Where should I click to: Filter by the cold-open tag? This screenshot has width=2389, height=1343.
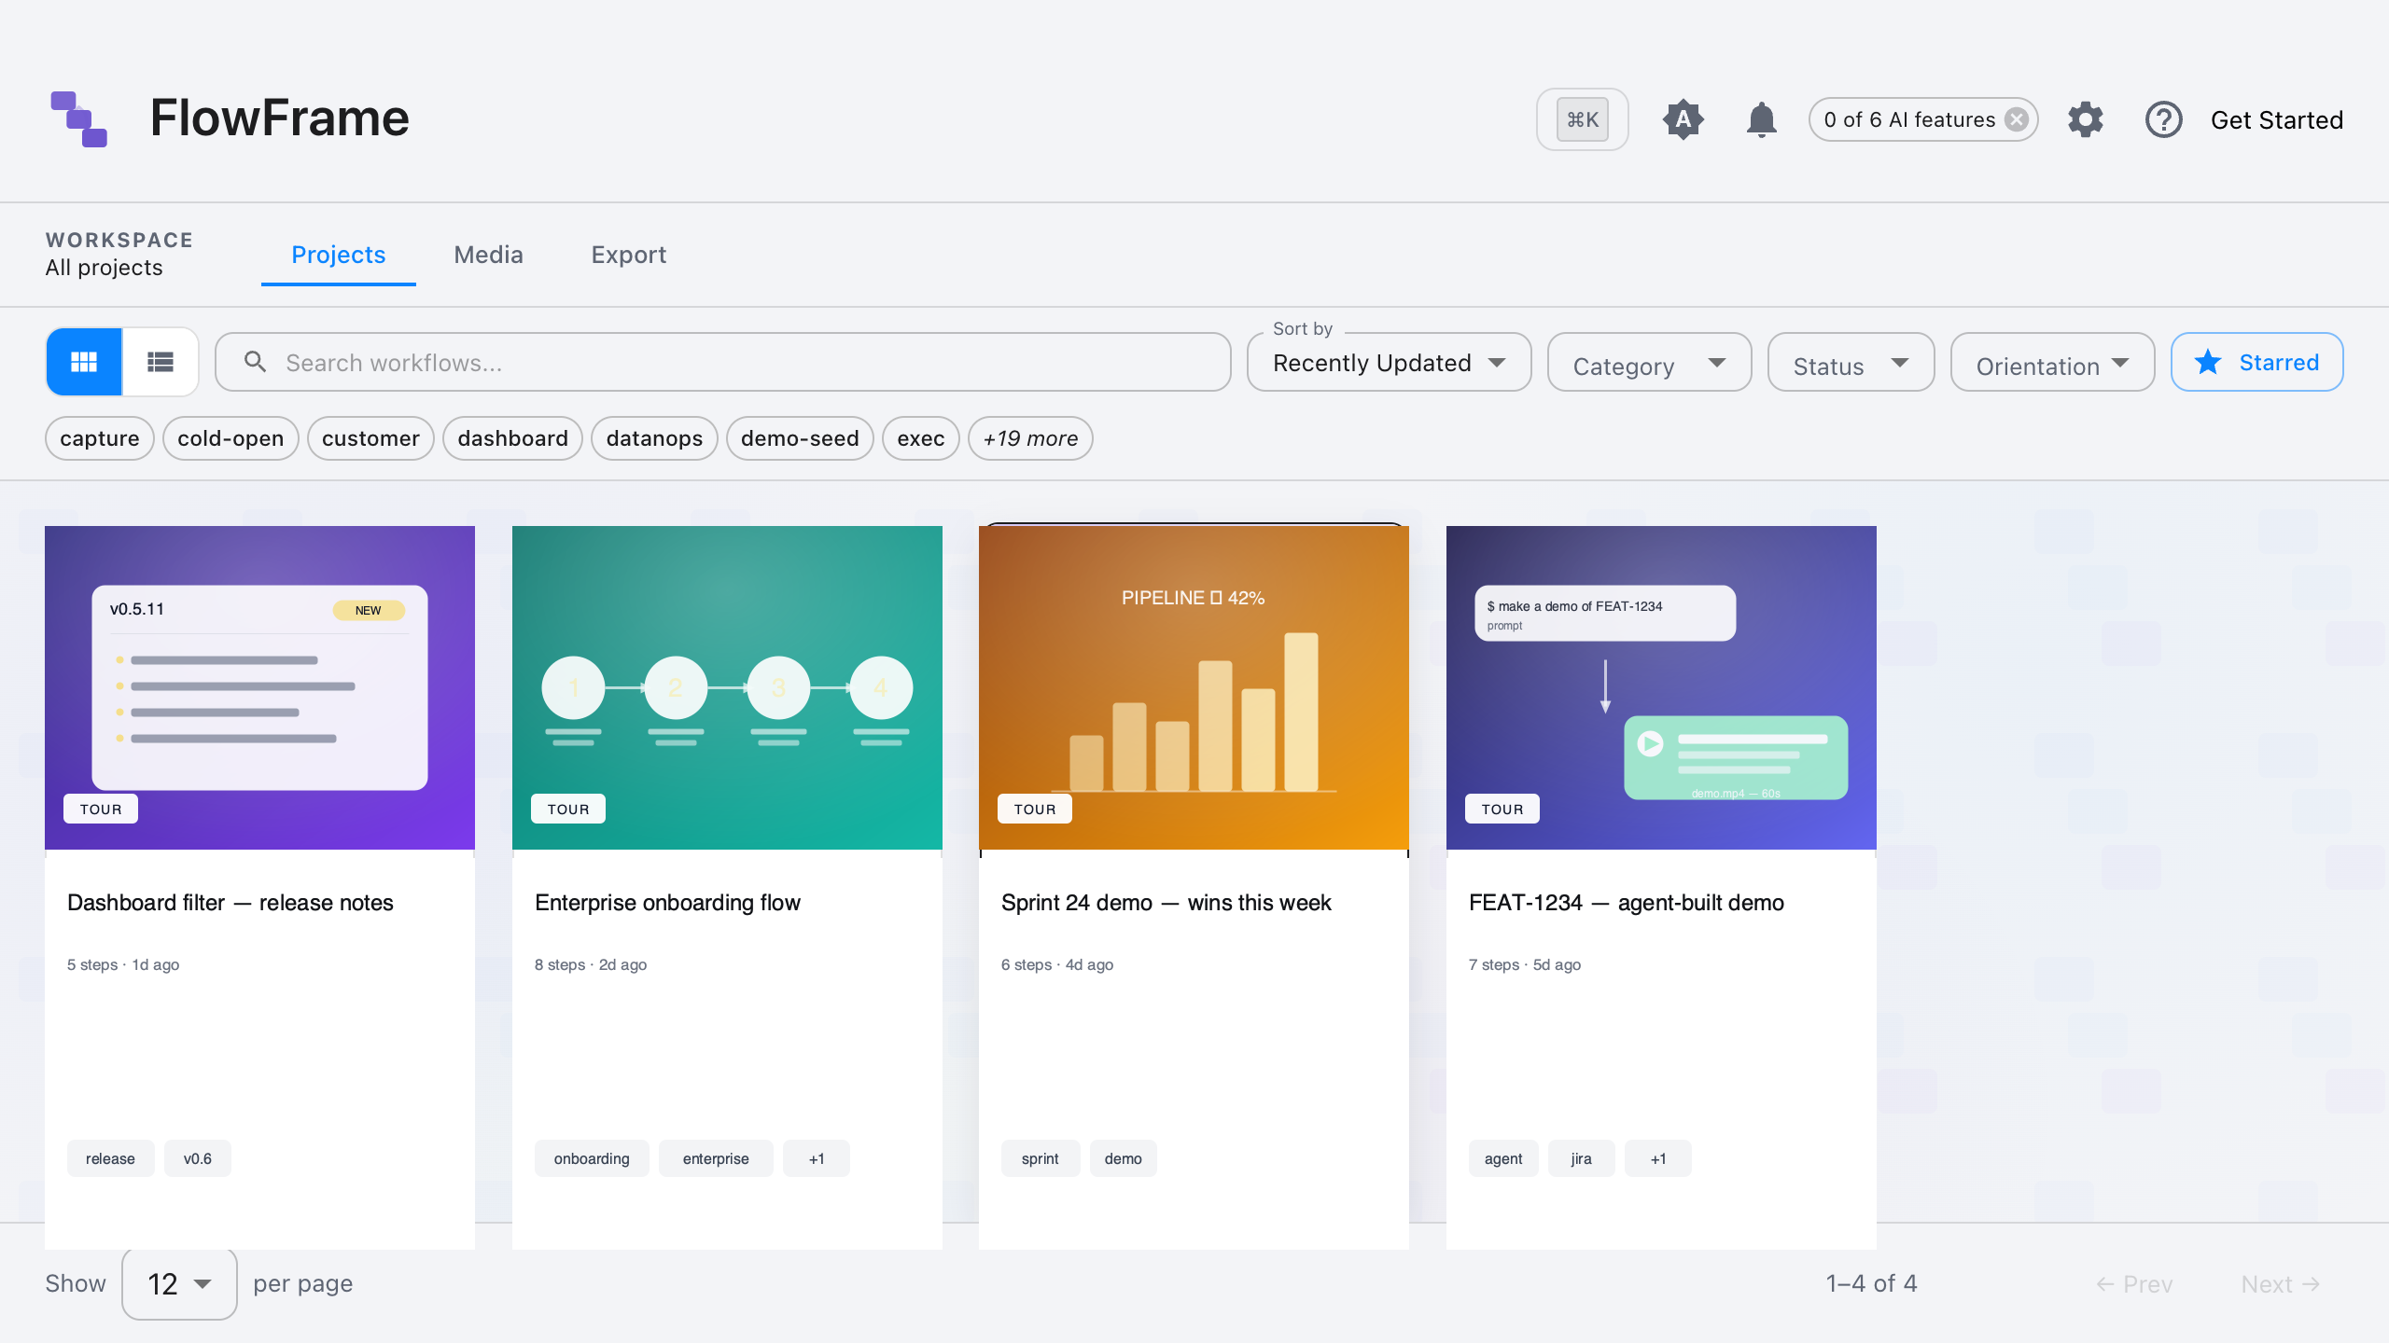pyautogui.click(x=231, y=438)
